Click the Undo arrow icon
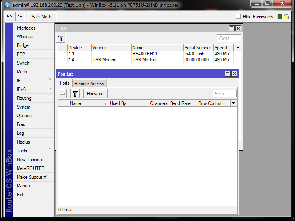 tap(9, 17)
